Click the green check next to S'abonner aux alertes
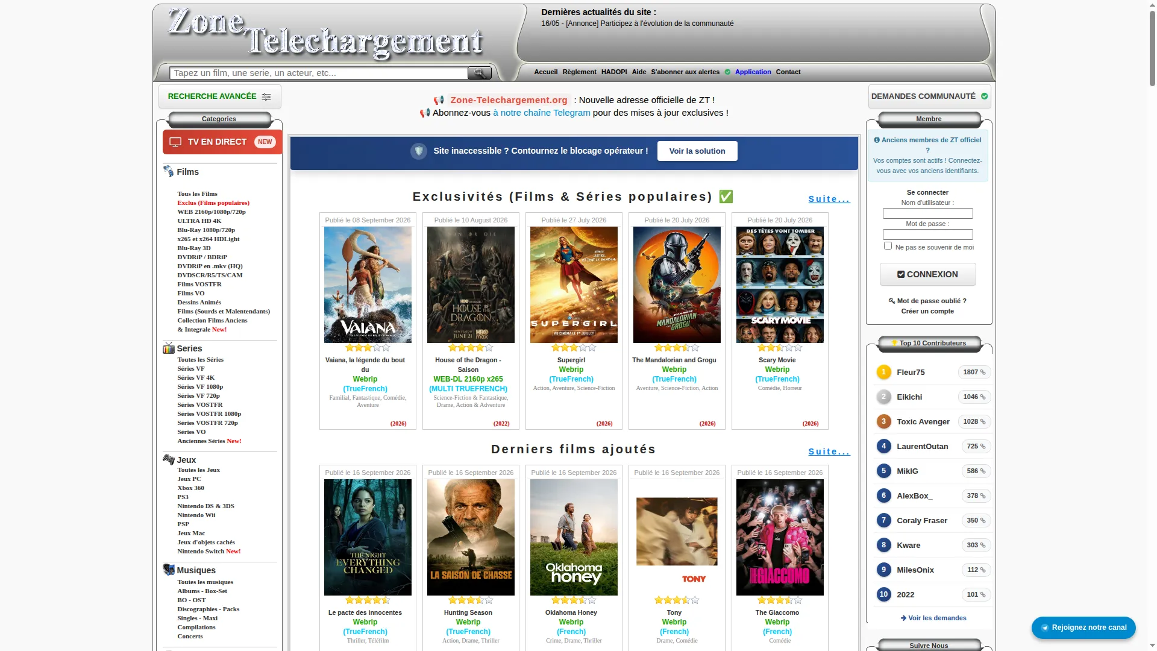 tap(727, 72)
